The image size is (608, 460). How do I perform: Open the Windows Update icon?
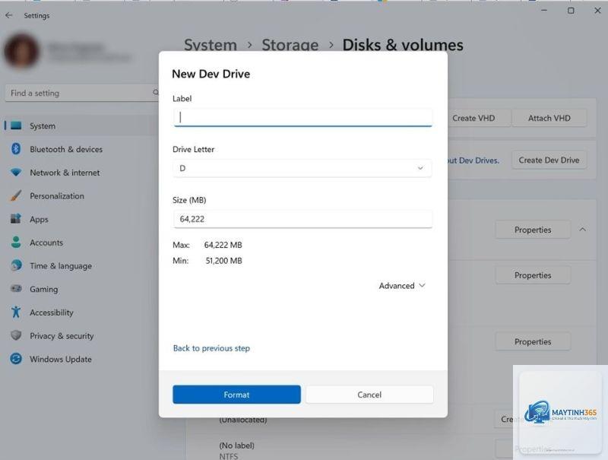(x=16, y=359)
